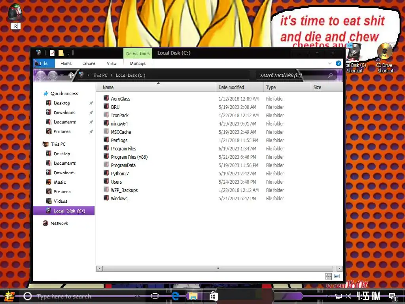
Task: Sort by the Type column header
Action: tap(287, 87)
